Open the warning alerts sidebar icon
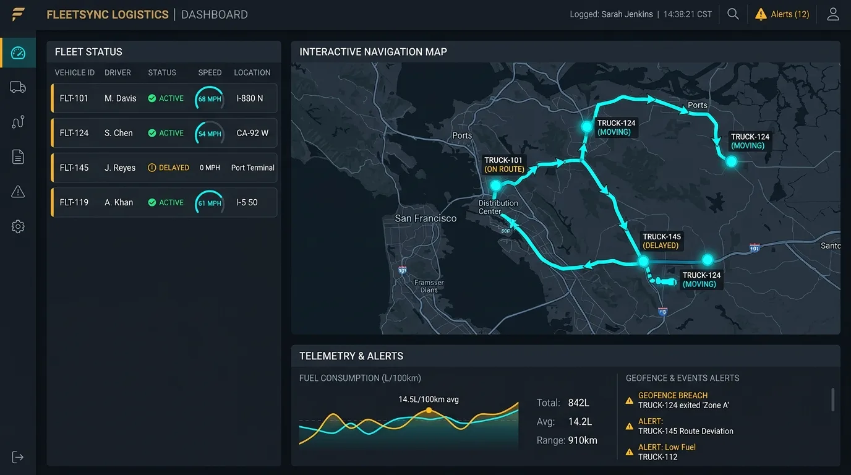851x475 pixels. 18,192
